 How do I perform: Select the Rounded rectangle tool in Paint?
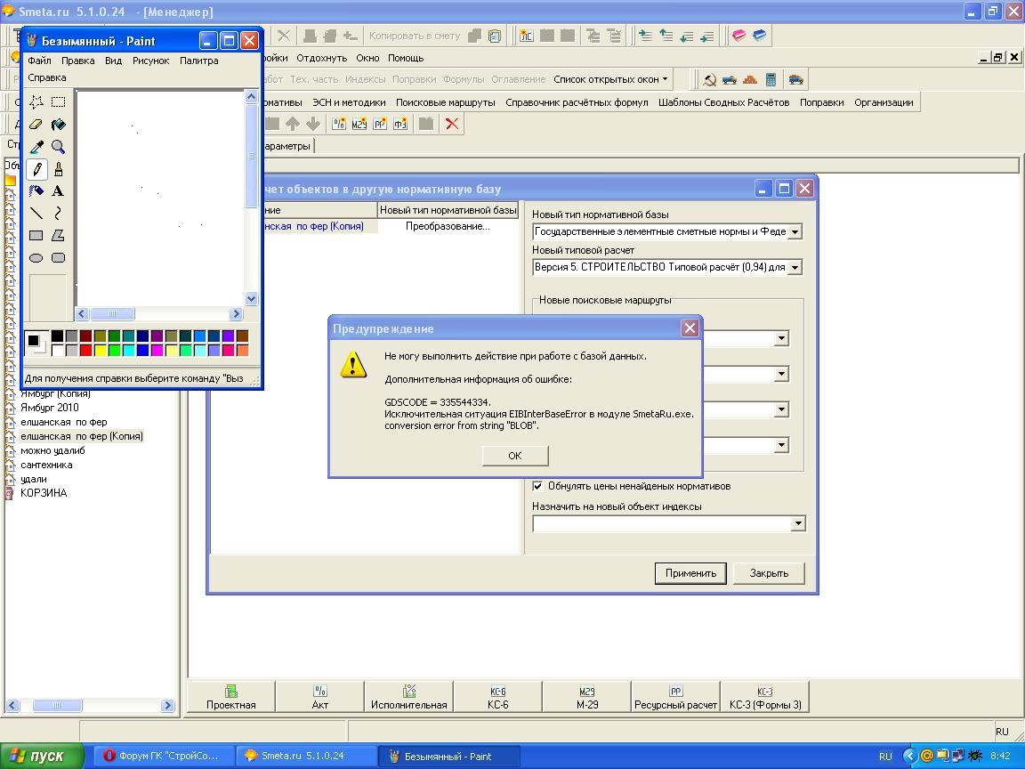(x=58, y=257)
